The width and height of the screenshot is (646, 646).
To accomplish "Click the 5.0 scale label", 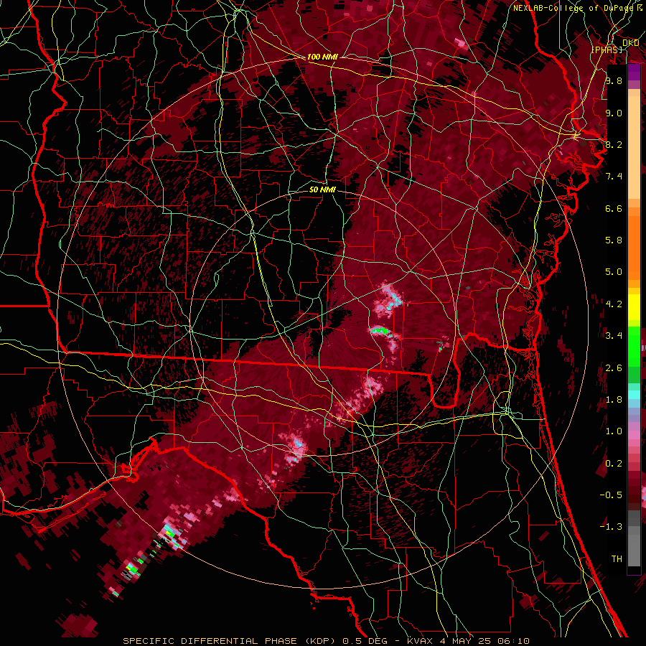I will click(x=614, y=272).
